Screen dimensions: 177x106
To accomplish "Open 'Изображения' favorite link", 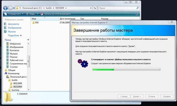I will (14, 28).
